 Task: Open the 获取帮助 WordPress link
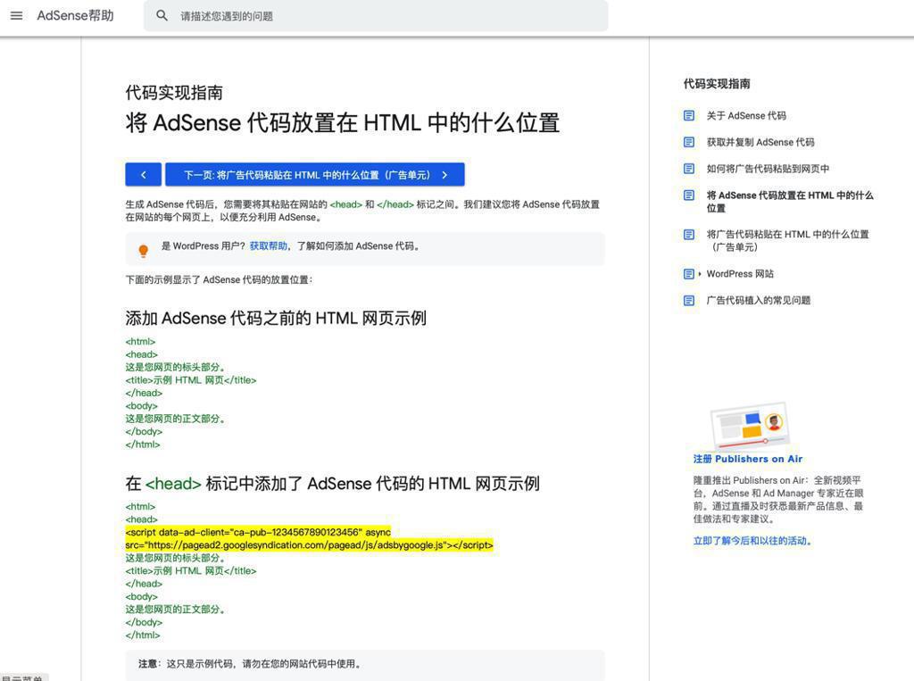tap(268, 246)
